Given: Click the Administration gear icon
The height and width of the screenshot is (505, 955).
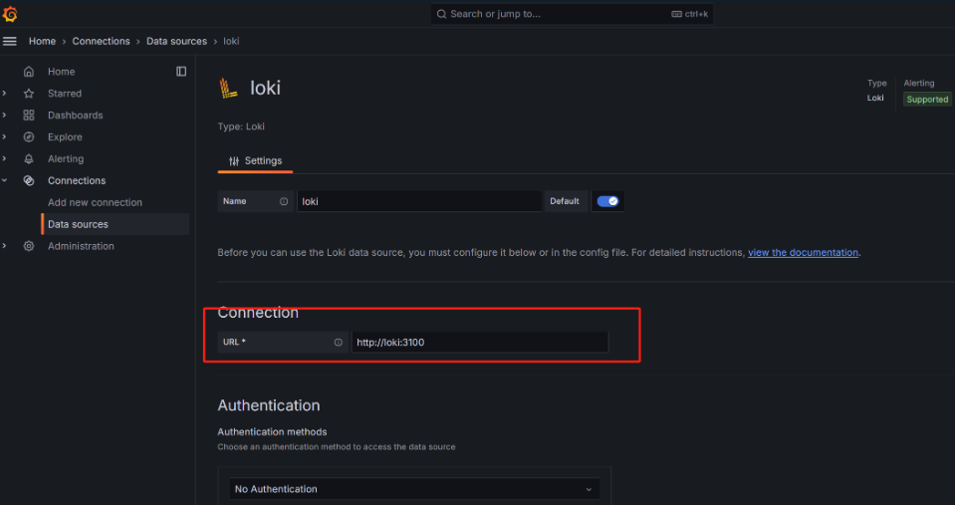Looking at the screenshot, I should point(29,246).
